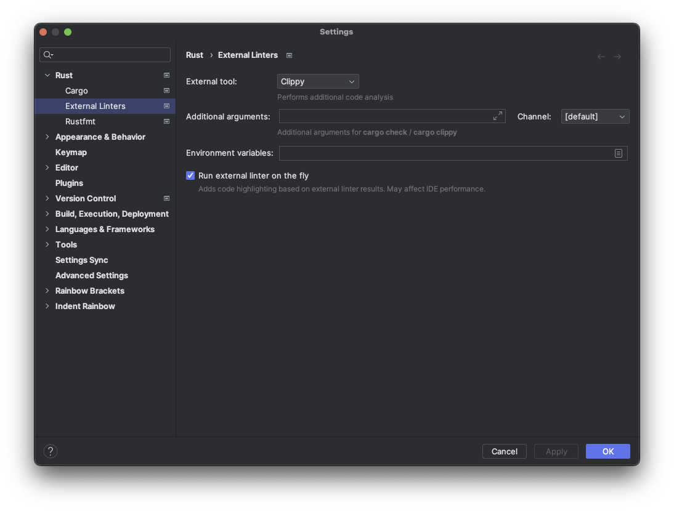This screenshot has width=674, height=511.
Task: Click the project settings icon beside Version Control
Action: (166, 198)
